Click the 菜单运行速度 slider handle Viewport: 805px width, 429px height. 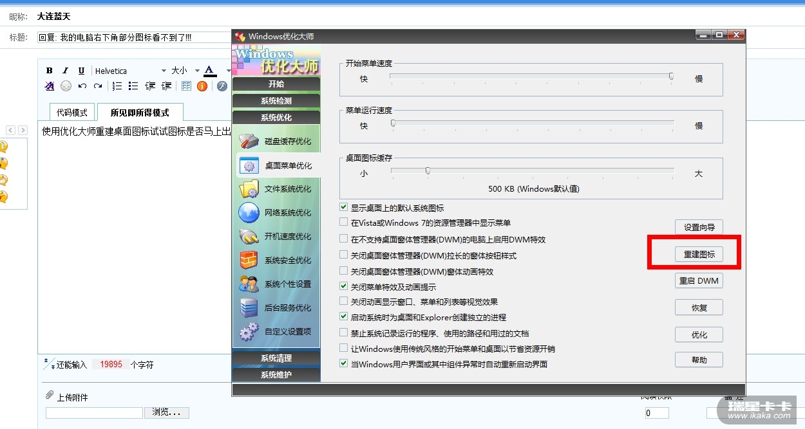pyautogui.click(x=393, y=123)
